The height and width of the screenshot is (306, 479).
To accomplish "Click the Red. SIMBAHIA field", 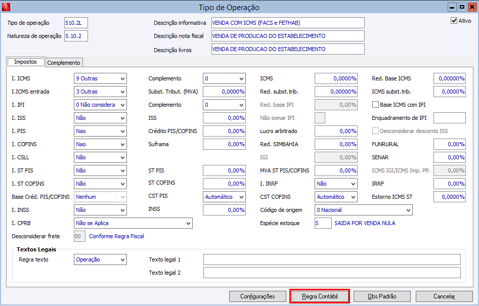I will tap(336, 144).
